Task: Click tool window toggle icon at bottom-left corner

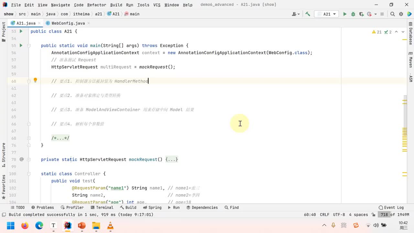Action: pyautogui.click(x=4, y=215)
